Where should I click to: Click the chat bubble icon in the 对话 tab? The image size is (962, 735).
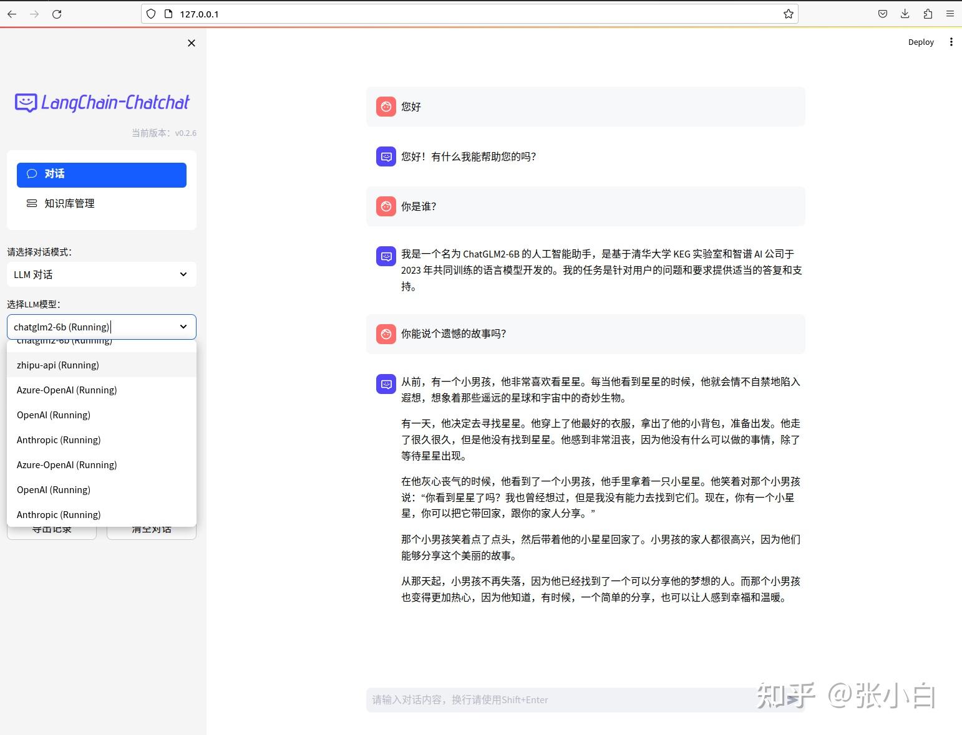(32, 174)
